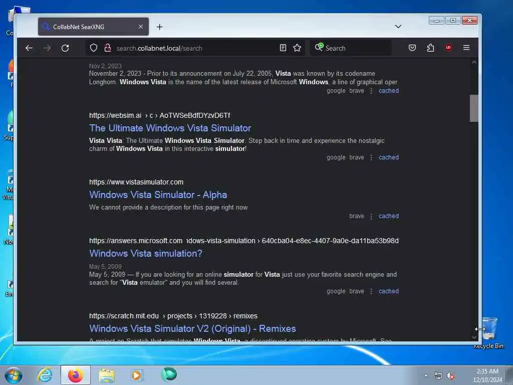
Task: Click the muted volume tray icon
Action: tap(451, 376)
